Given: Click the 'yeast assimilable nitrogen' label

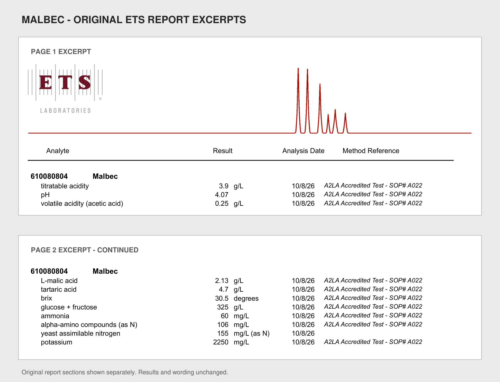Looking at the screenshot, I should (81, 333).
